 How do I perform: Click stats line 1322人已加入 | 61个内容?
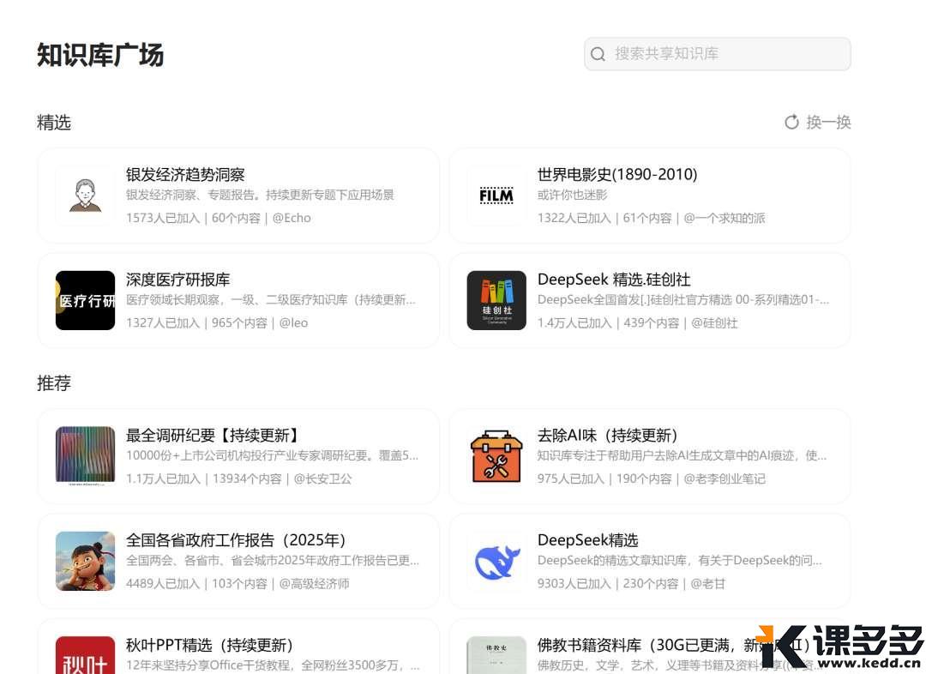(651, 218)
